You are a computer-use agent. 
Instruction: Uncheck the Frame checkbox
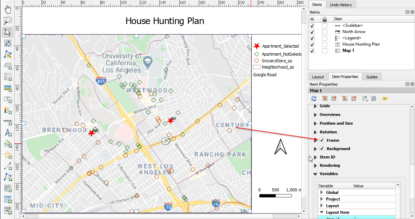tap(322, 140)
